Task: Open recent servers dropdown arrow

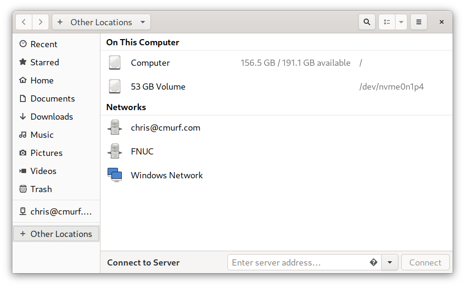Action: tap(390, 262)
